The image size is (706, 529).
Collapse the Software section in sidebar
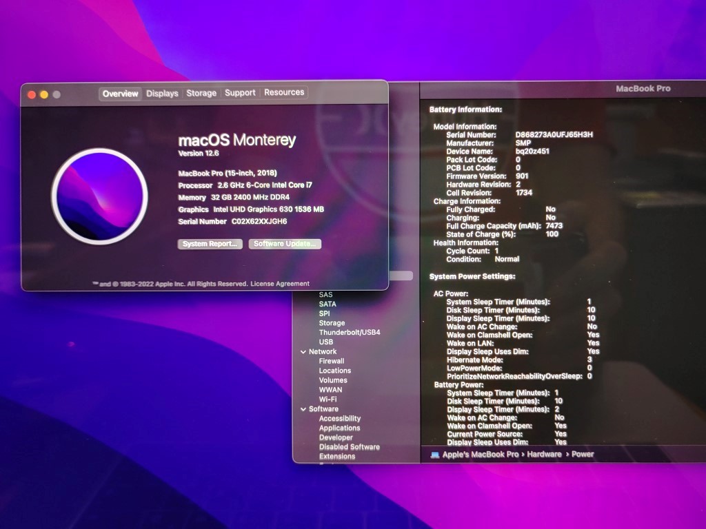tap(303, 409)
